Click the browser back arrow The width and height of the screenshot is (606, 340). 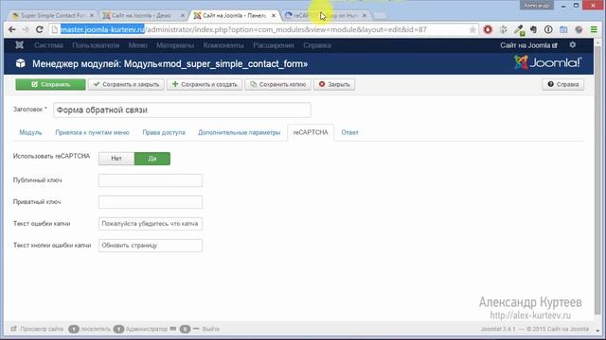tap(12, 29)
